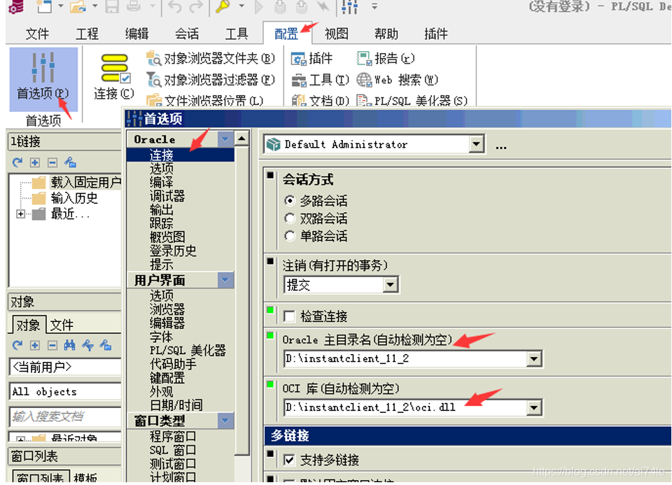Viewport: 672px width, 485px height.
Task: Click the 输入搜索文档 search field
Action: click(x=66, y=416)
